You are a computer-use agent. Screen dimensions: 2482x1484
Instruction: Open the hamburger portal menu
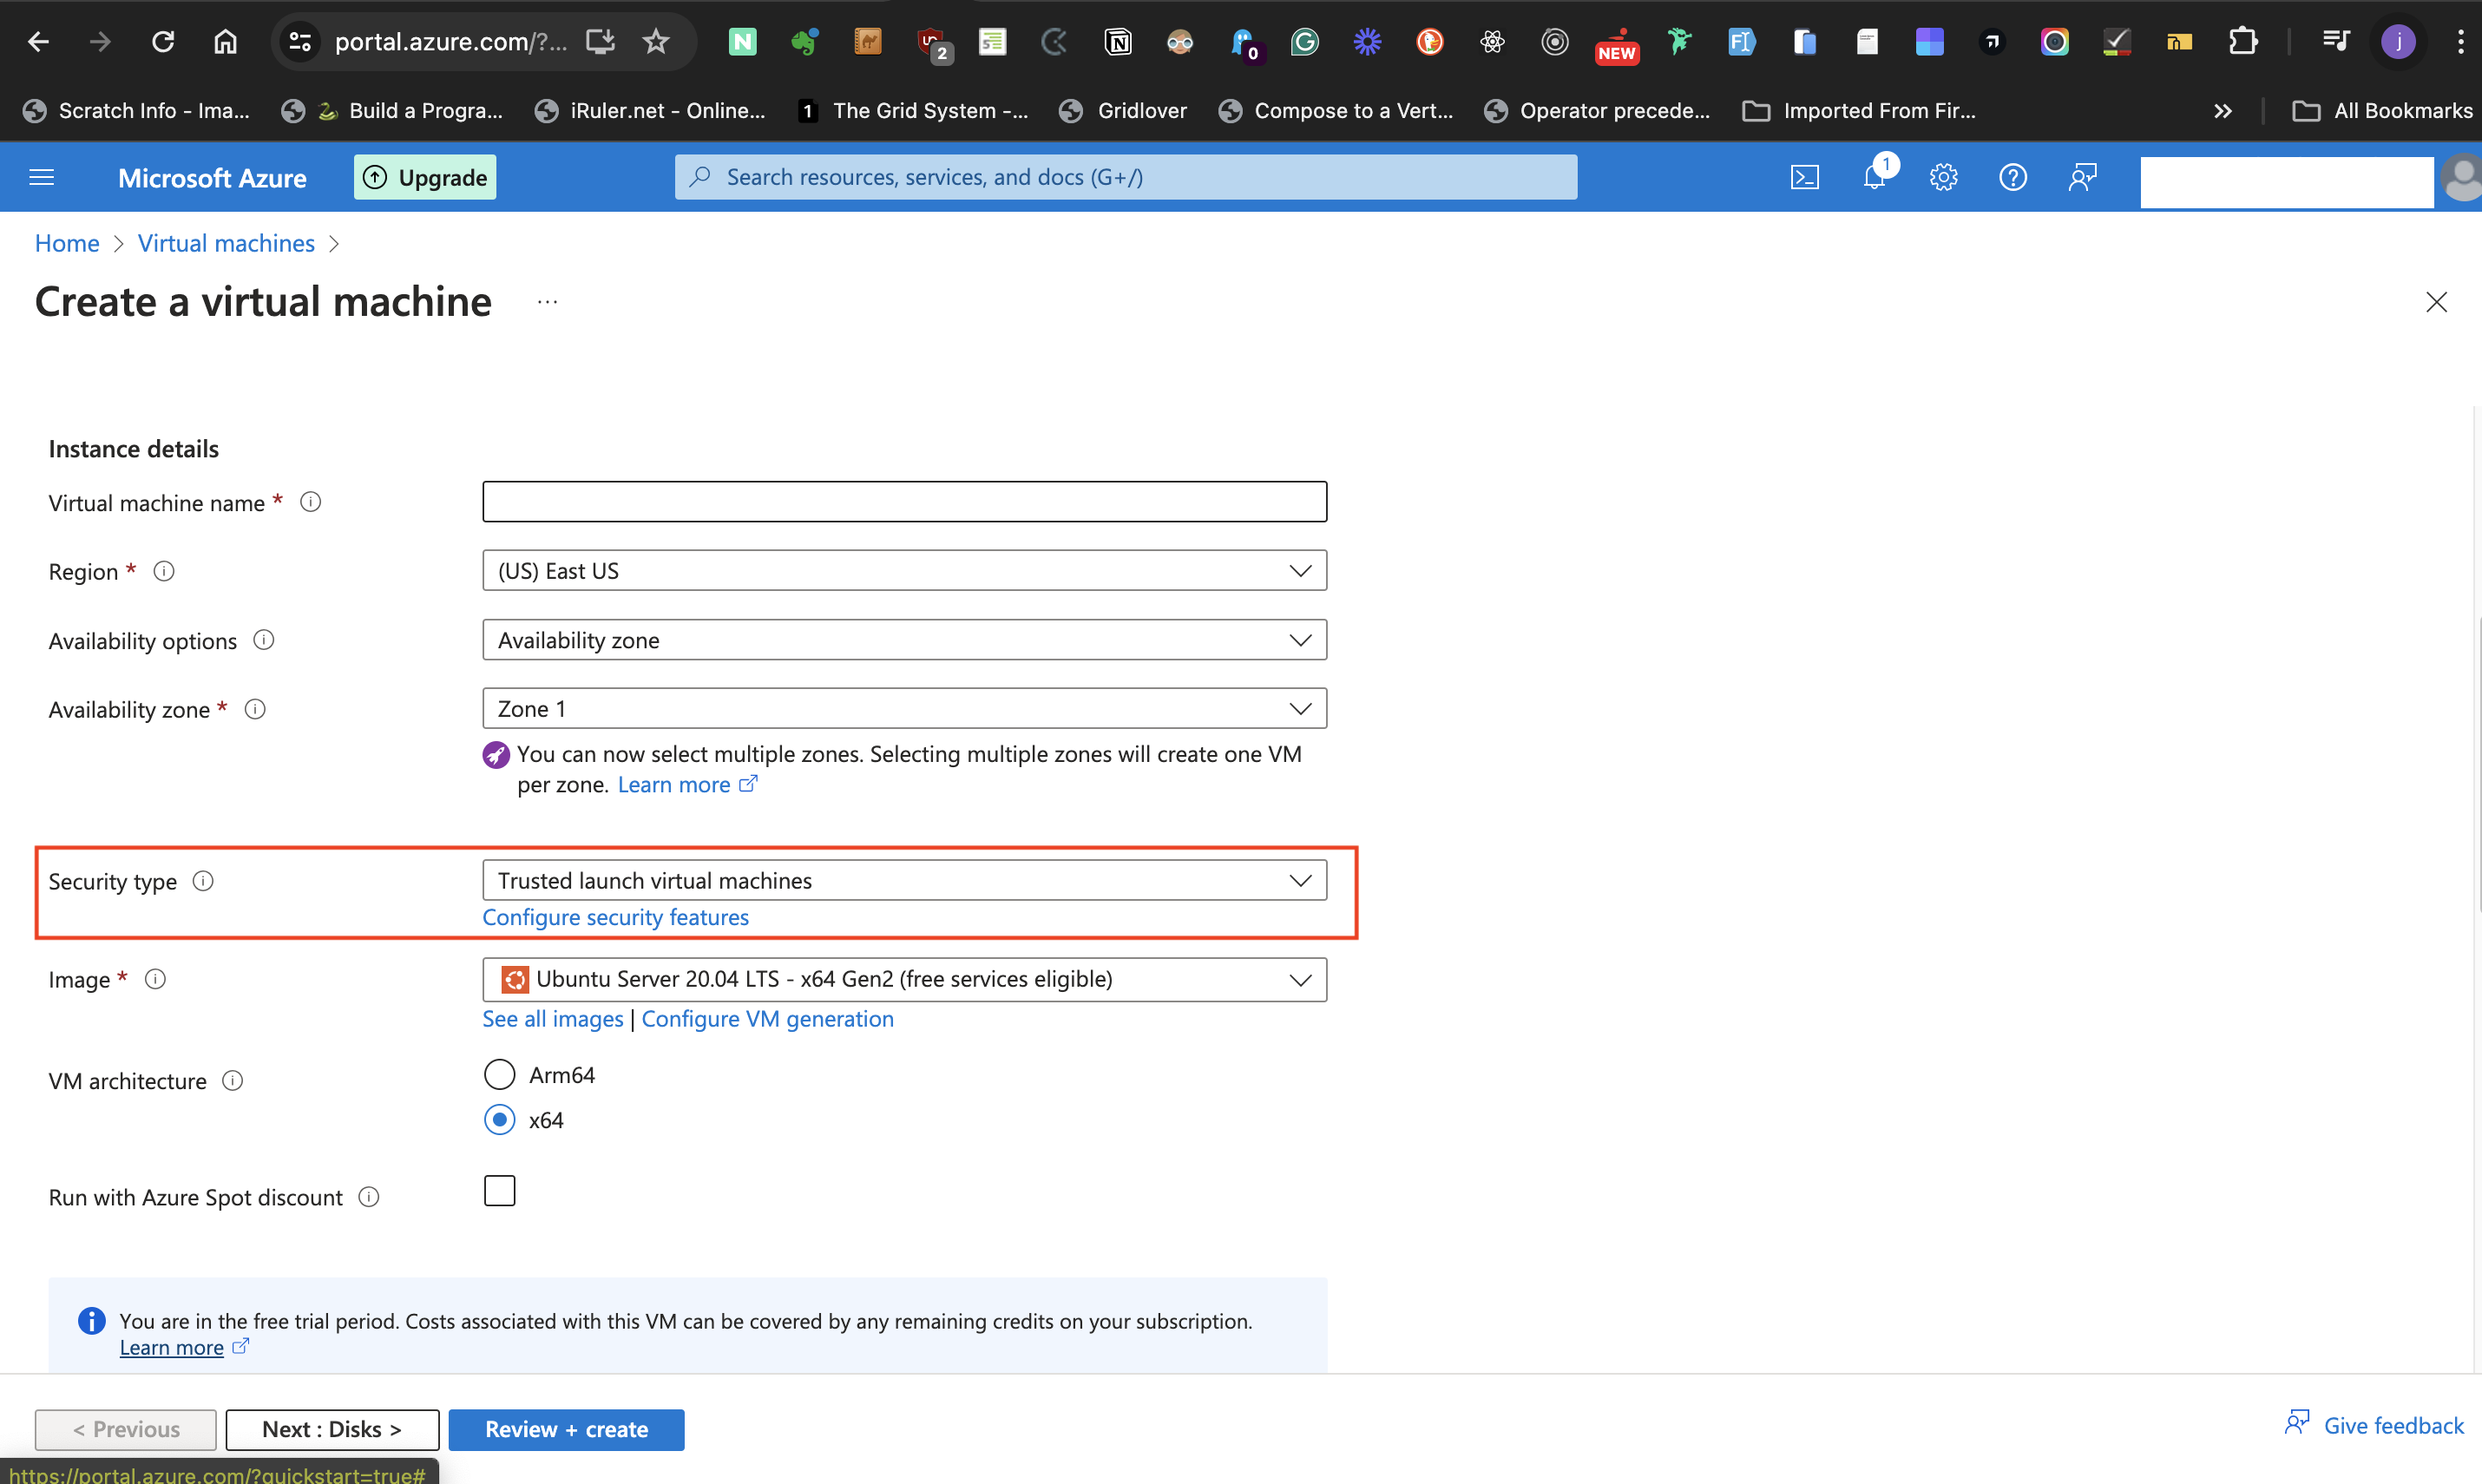coord(41,177)
